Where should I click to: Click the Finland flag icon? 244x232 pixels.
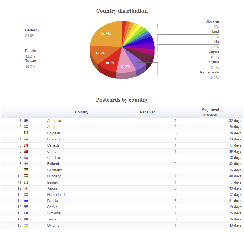point(26,163)
